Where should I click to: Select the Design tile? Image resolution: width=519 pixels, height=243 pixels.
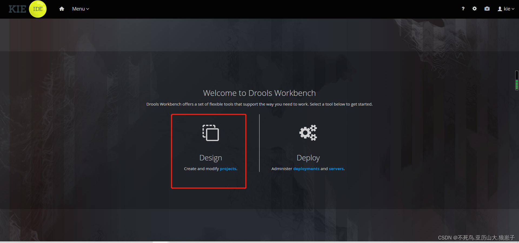209,151
